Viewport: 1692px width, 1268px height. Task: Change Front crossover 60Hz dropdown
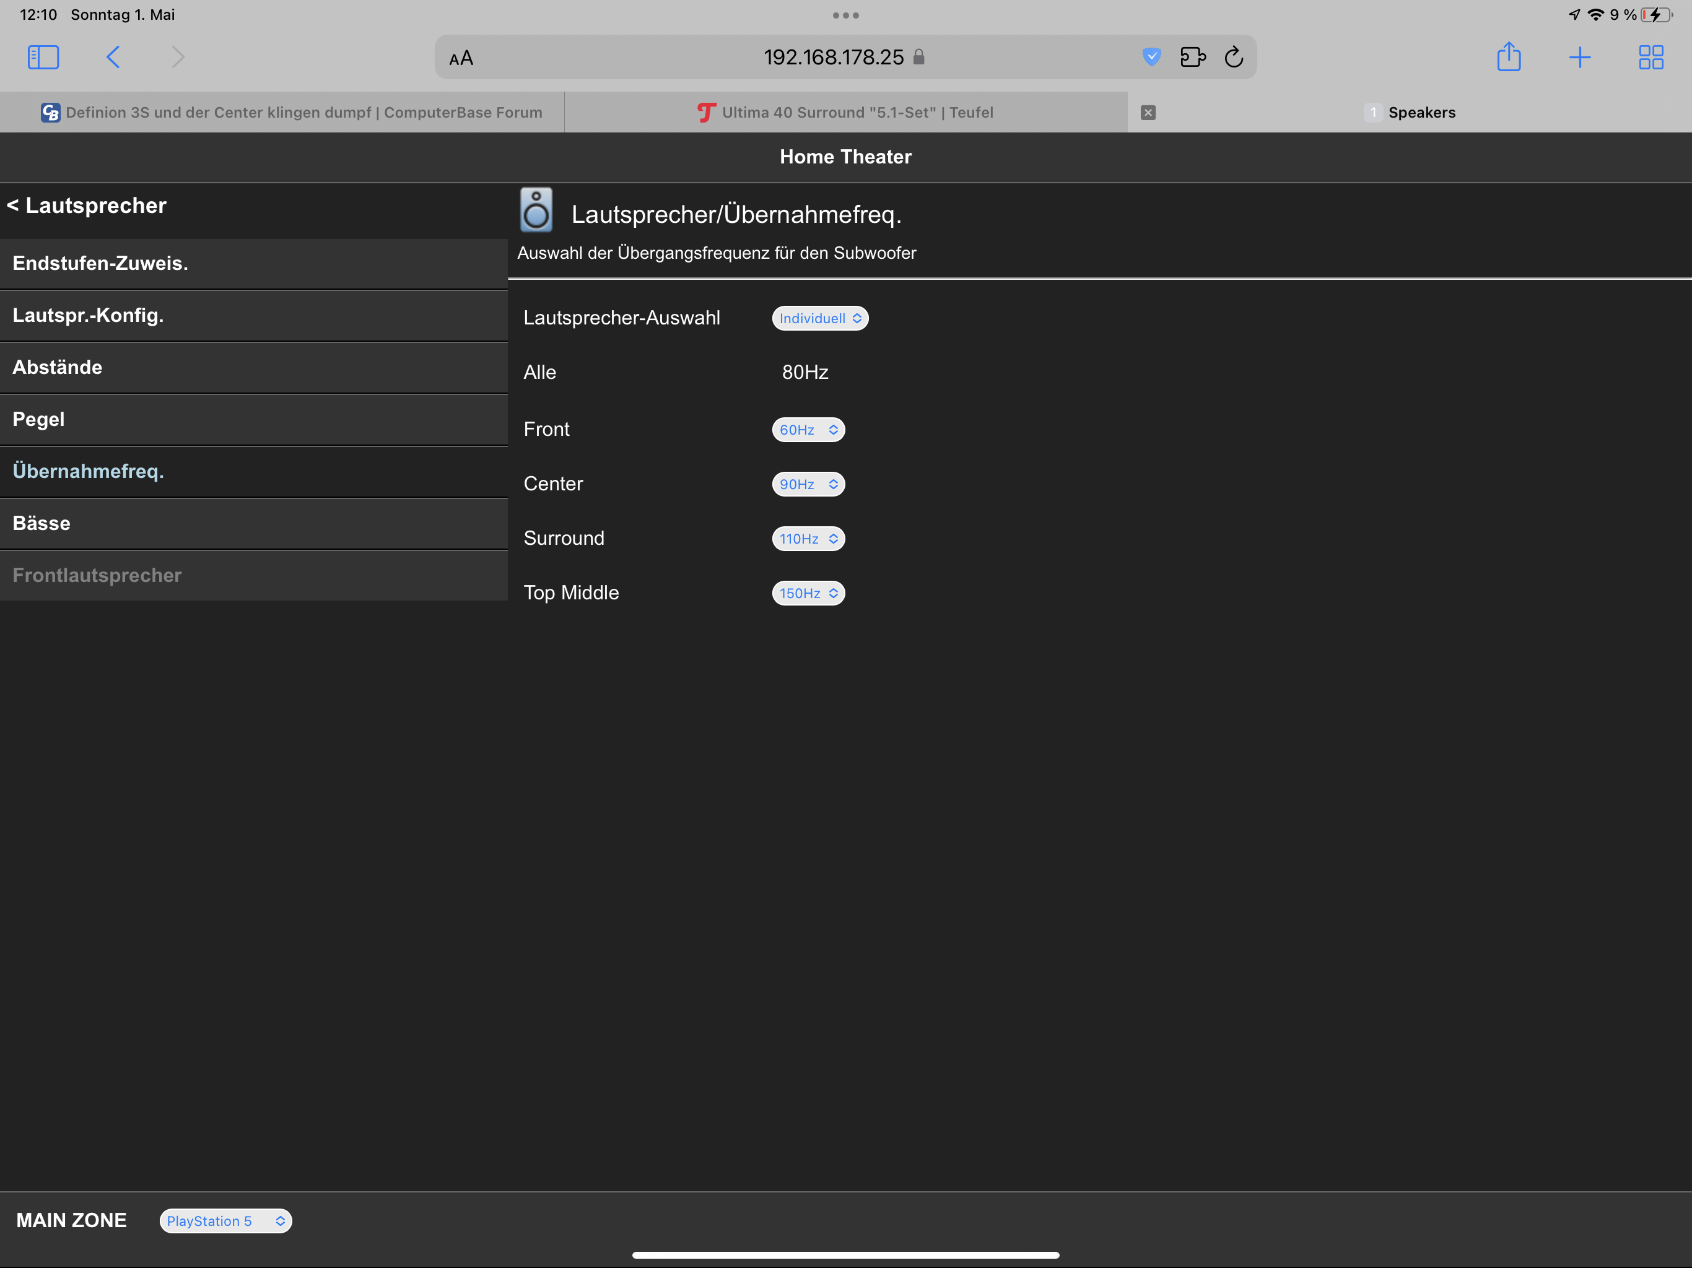coord(808,430)
